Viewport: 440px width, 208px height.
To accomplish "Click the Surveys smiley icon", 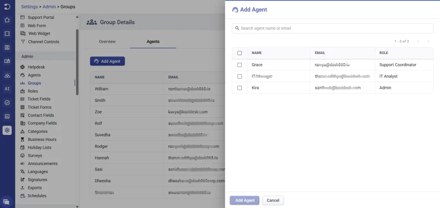I will pyautogui.click(x=22, y=156).
